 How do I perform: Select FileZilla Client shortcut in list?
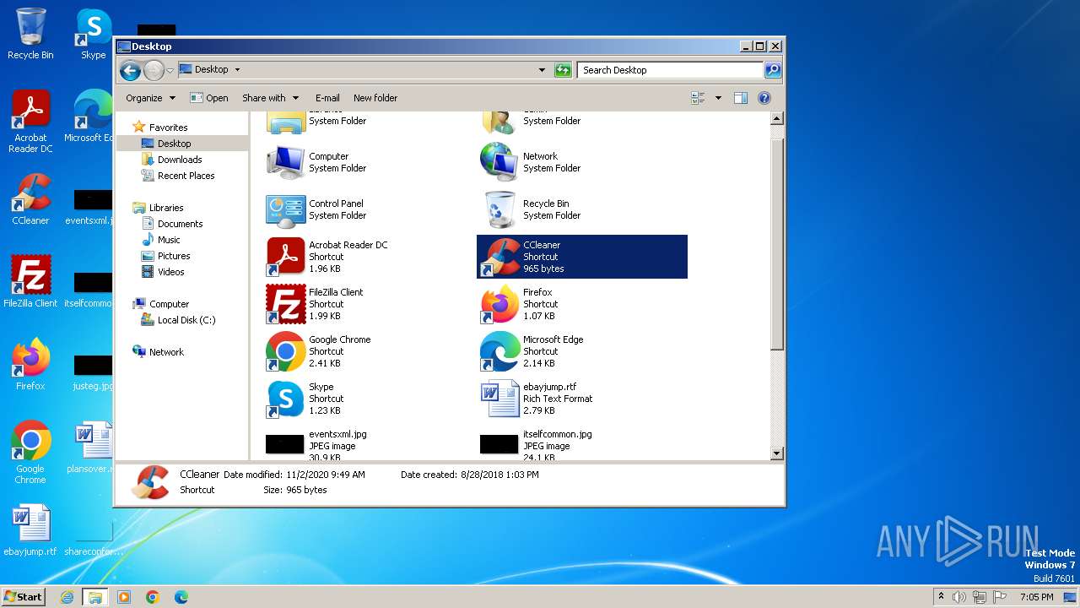(285, 304)
